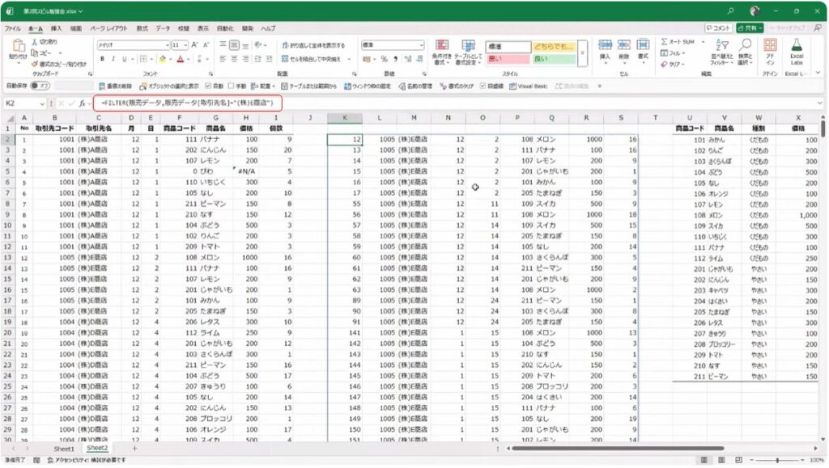Viewport: 829px width, 468px height.
Task: Expand the Name Box dropdown arrow
Action: pos(42,103)
